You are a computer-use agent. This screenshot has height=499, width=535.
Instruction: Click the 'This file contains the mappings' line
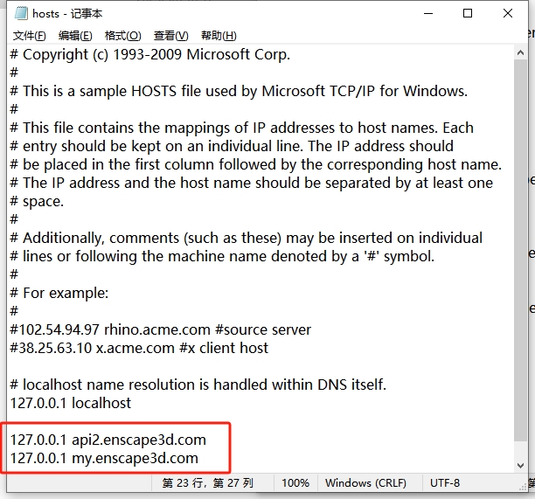242,128
